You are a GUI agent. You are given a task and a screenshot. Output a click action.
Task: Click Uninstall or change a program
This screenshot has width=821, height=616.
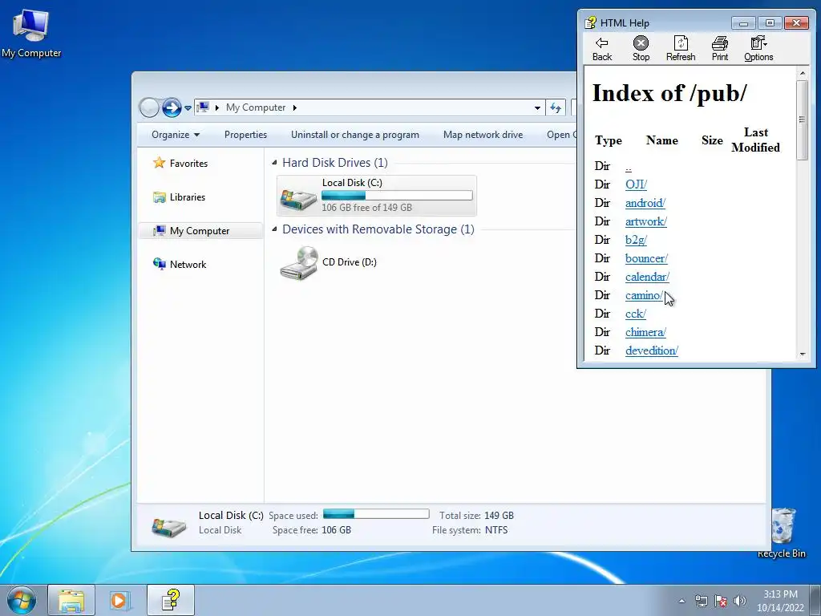point(355,135)
